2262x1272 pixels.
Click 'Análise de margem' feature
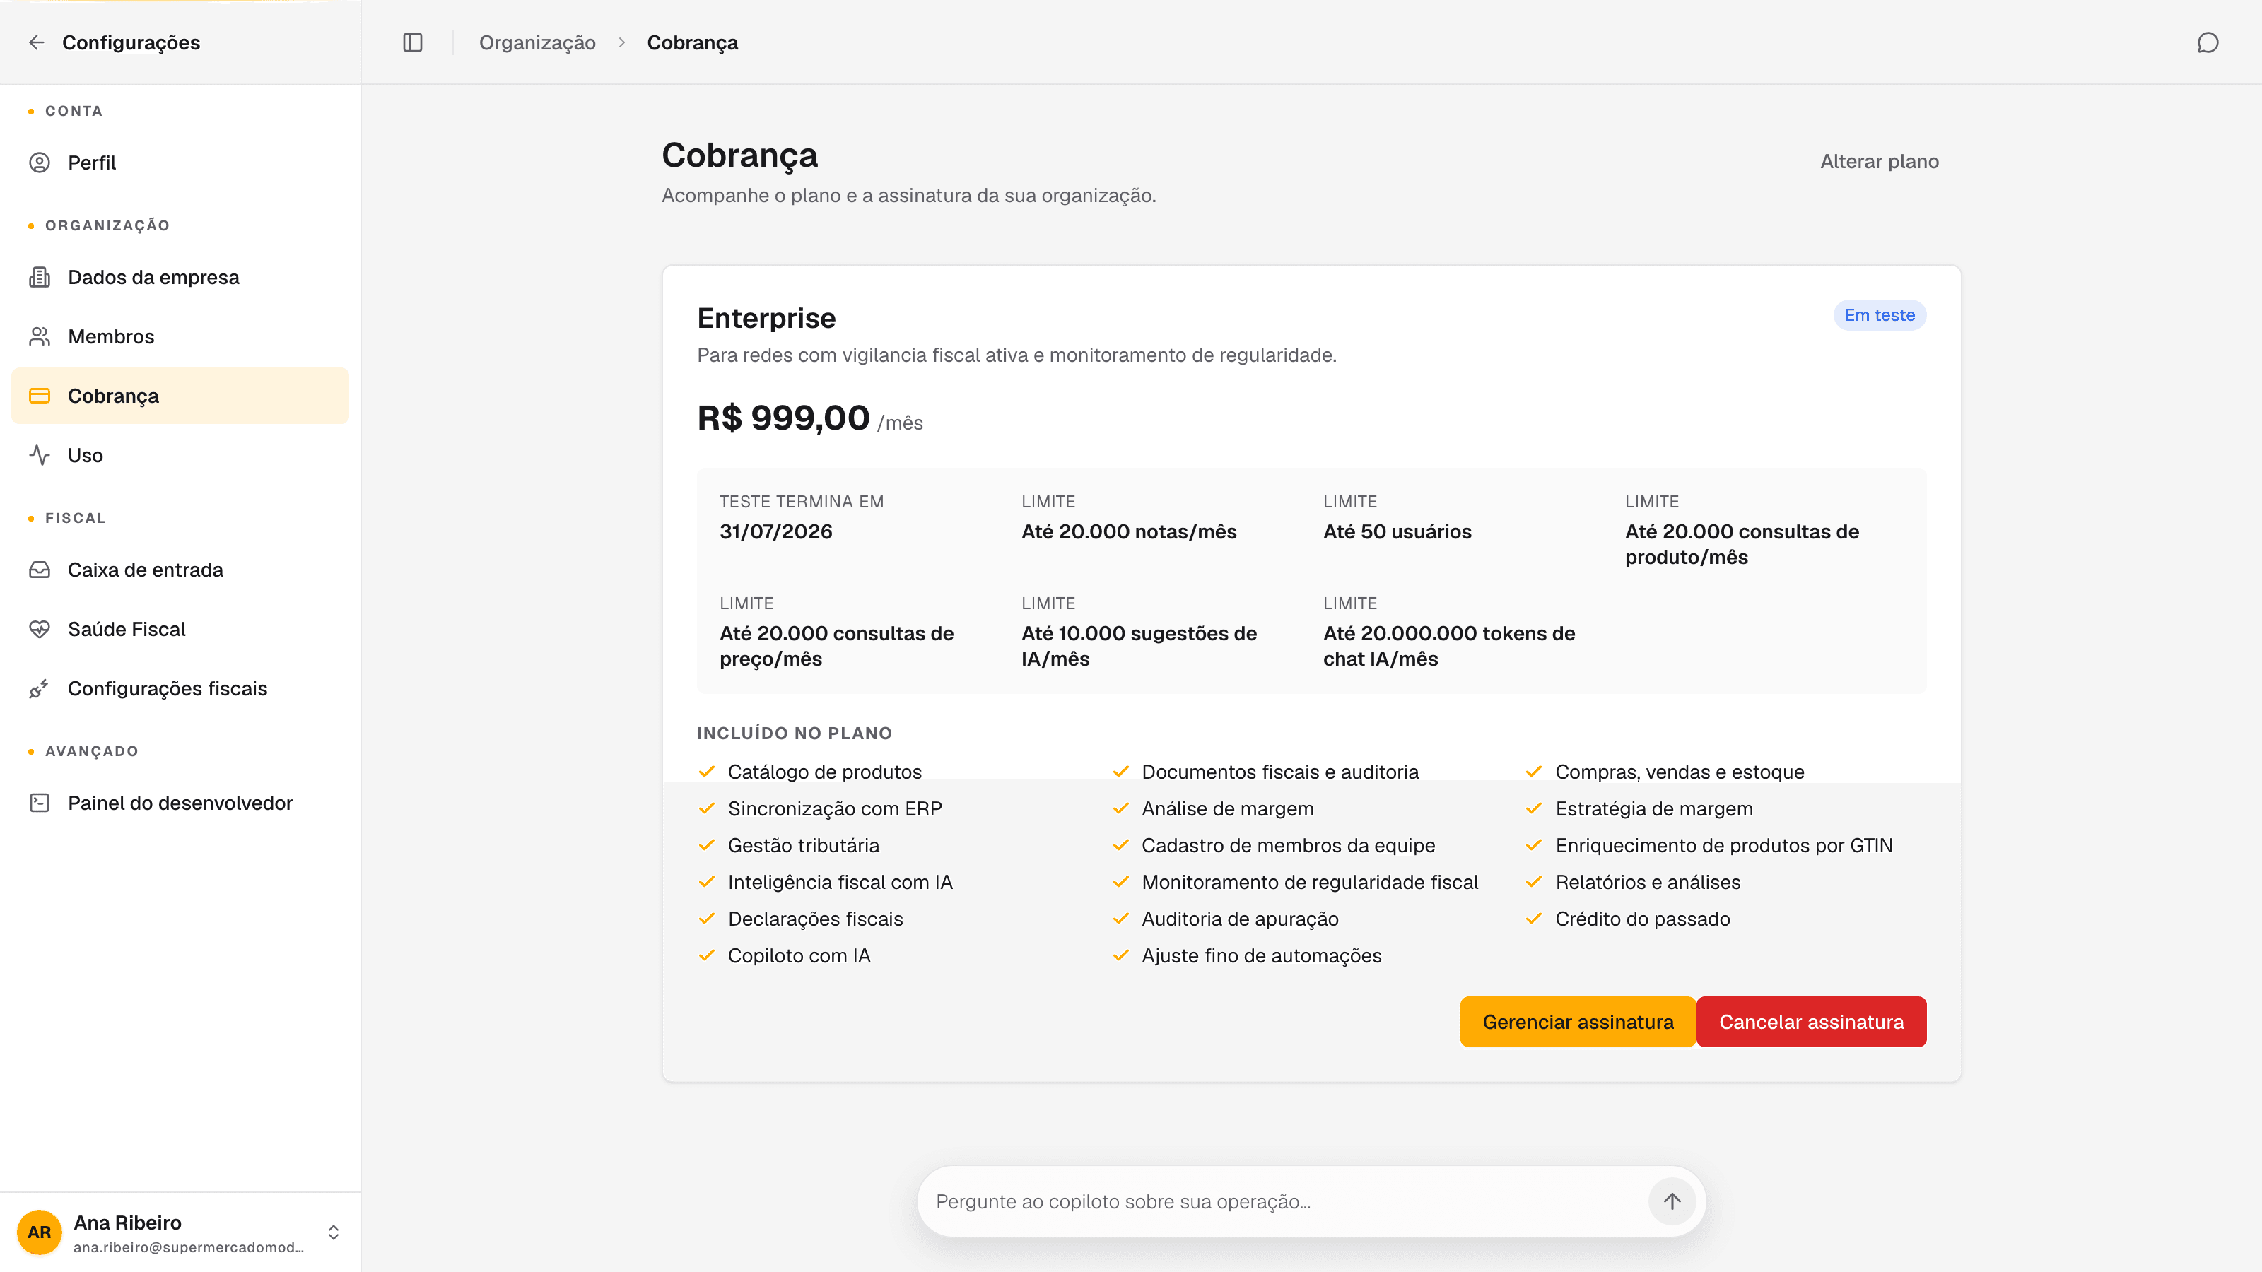1228,808
